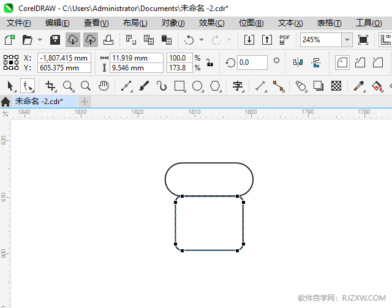
Task: Select the Rectangle tool
Action: point(180,86)
